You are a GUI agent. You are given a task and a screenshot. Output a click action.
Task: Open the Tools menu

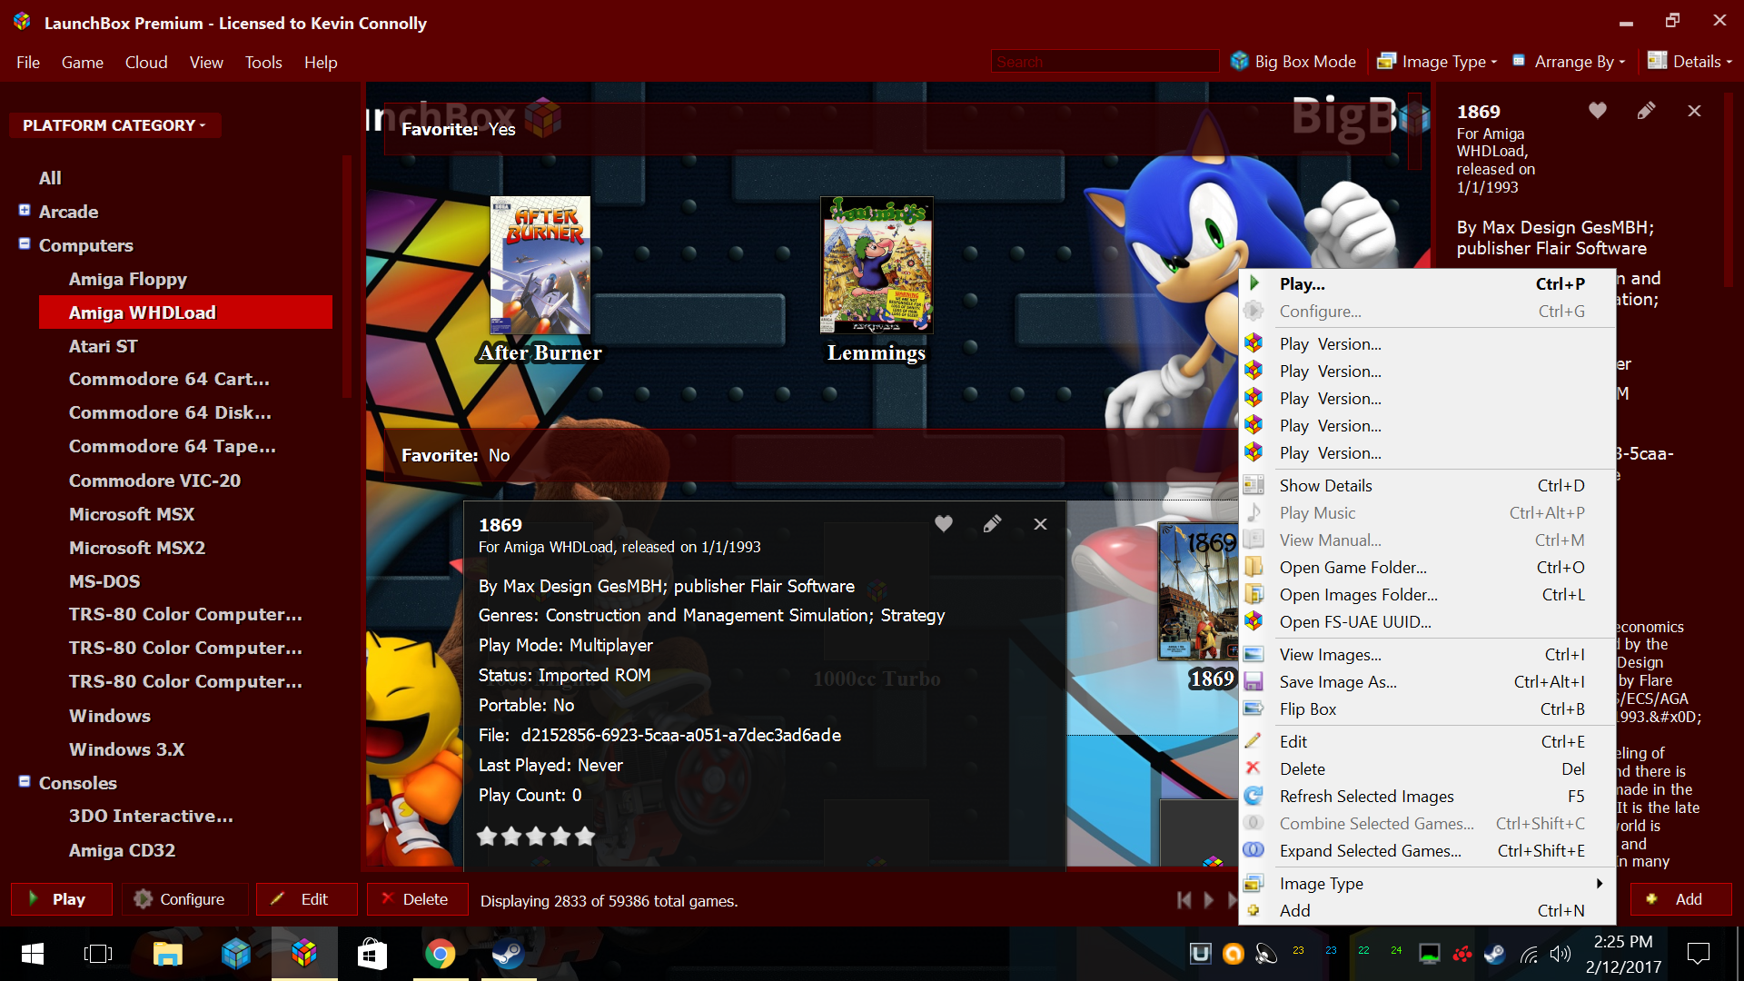click(x=263, y=62)
